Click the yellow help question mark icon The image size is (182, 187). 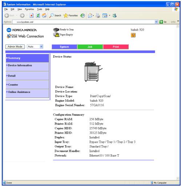click(x=133, y=35)
